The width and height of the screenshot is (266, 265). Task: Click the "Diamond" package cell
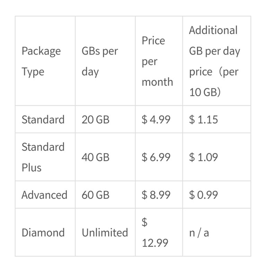click(x=43, y=232)
